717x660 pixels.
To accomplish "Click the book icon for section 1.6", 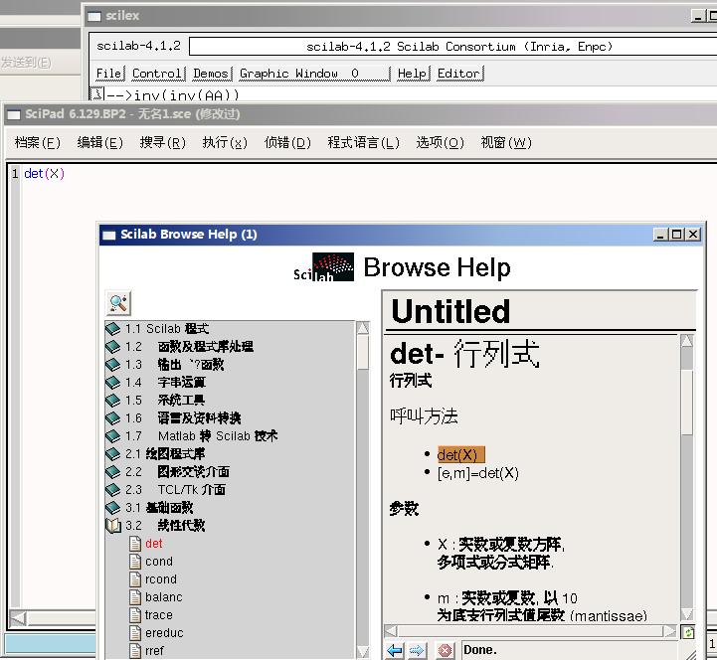I will tap(113, 417).
